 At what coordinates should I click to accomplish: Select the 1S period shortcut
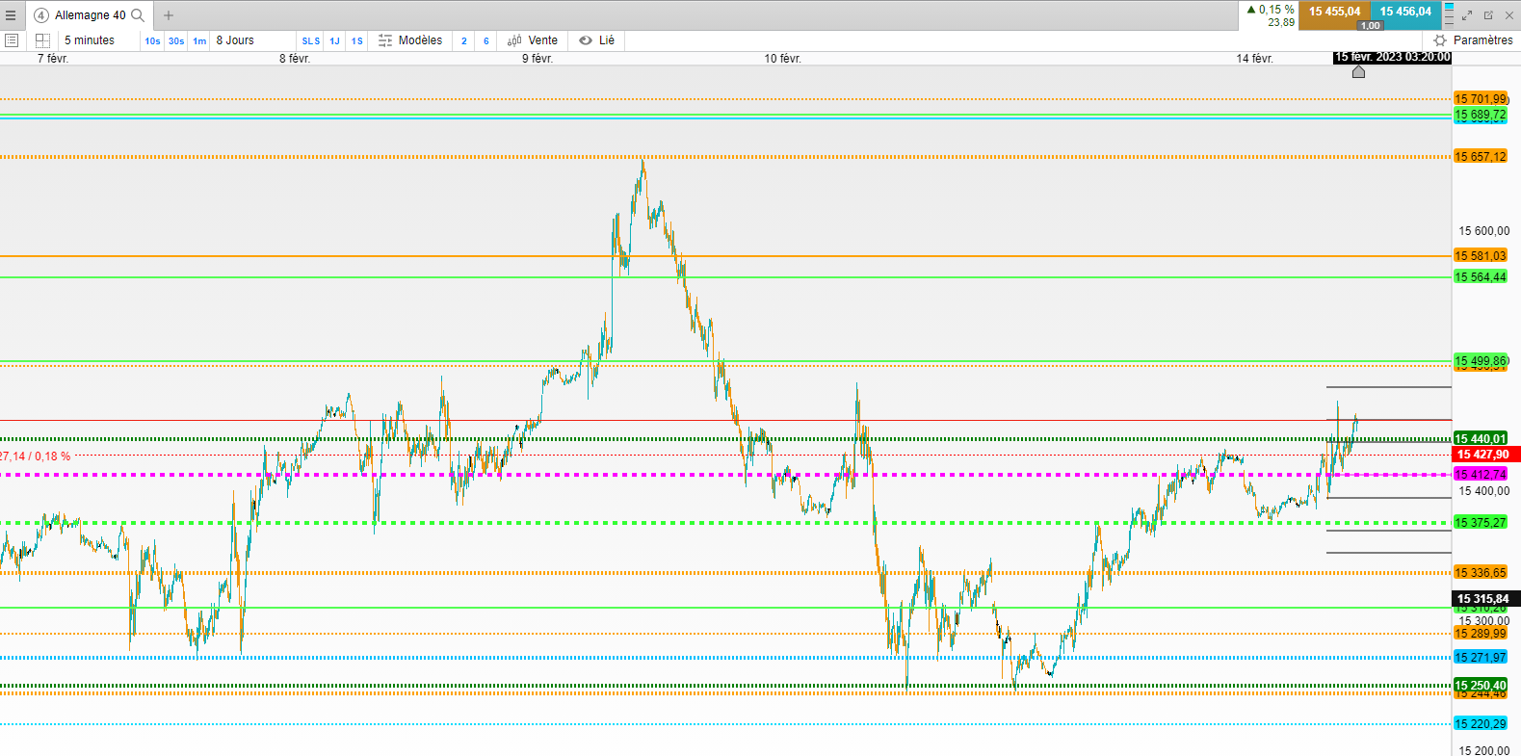357,40
